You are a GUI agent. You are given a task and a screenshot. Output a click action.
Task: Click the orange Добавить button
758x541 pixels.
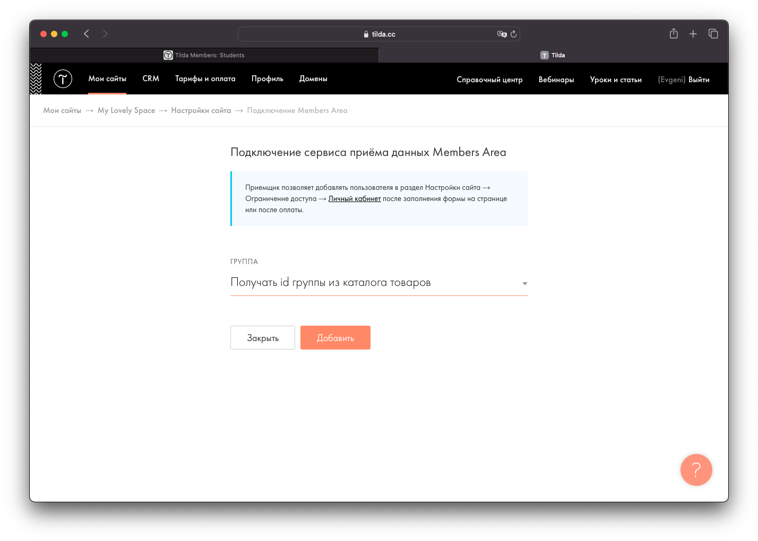(x=335, y=338)
